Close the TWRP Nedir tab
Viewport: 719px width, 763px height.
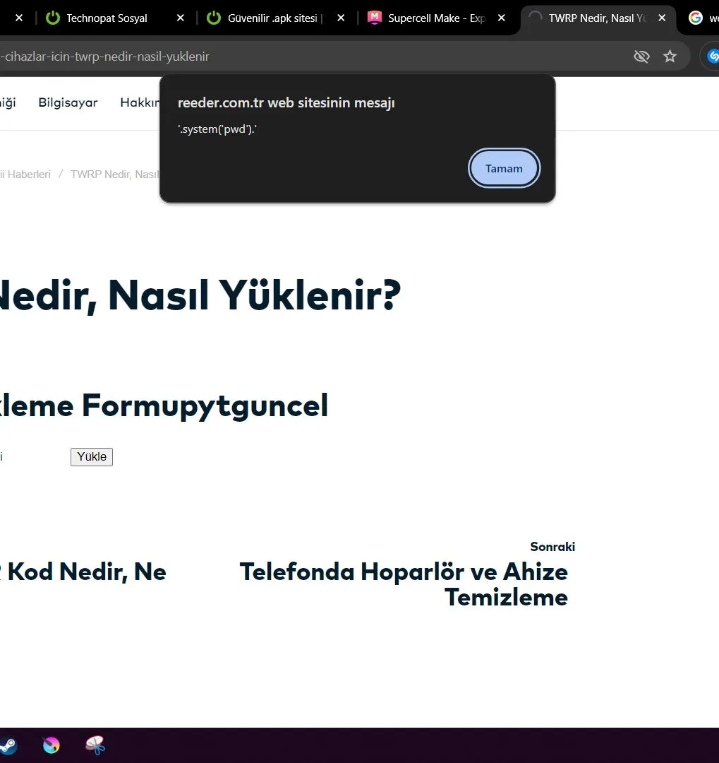(662, 18)
